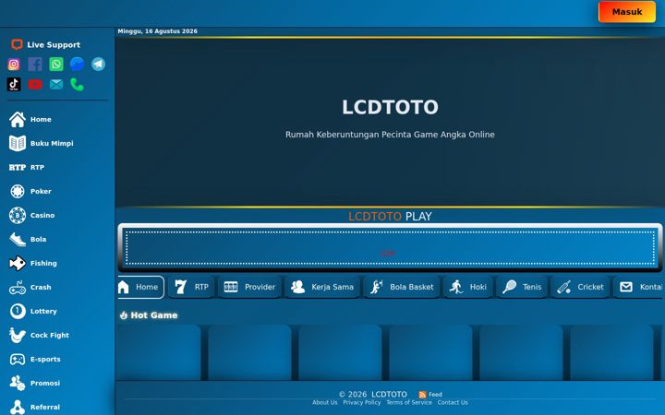Viewport: 665px width, 415px height.
Task: Click the third Hot Game thumbnail
Action: [x=340, y=352]
